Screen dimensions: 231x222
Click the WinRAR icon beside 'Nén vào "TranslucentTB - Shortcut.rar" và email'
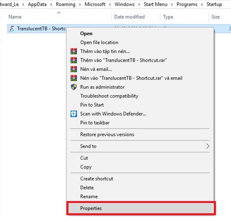point(74,78)
